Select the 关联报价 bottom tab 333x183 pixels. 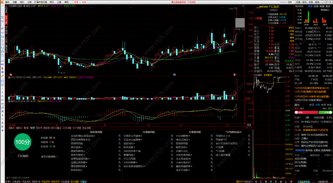click(17, 181)
